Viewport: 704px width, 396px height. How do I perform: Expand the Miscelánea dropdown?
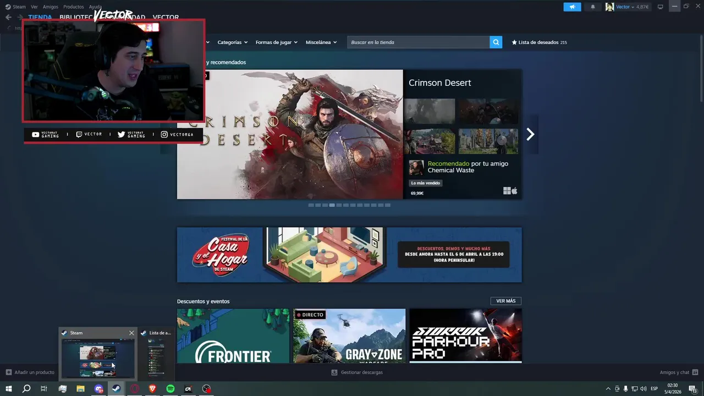(x=321, y=42)
